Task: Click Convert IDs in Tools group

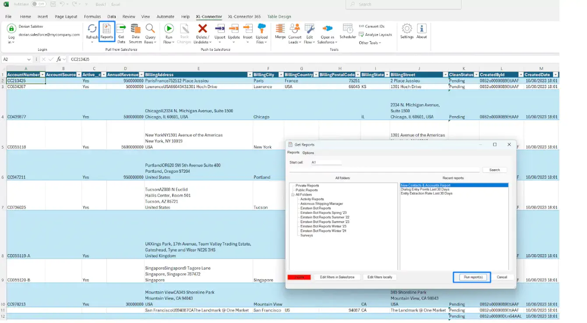Action: coord(371,26)
